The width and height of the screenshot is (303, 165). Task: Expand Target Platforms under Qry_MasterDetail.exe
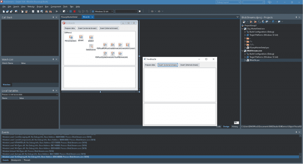tap(245, 35)
